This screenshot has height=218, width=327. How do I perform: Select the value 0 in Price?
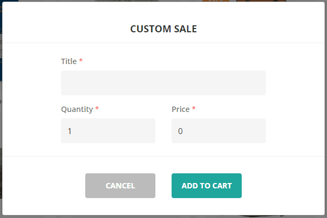pyautogui.click(x=180, y=131)
